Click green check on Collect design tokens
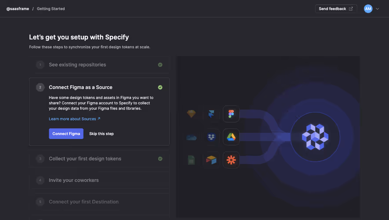The width and height of the screenshot is (389, 220). (160, 159)
